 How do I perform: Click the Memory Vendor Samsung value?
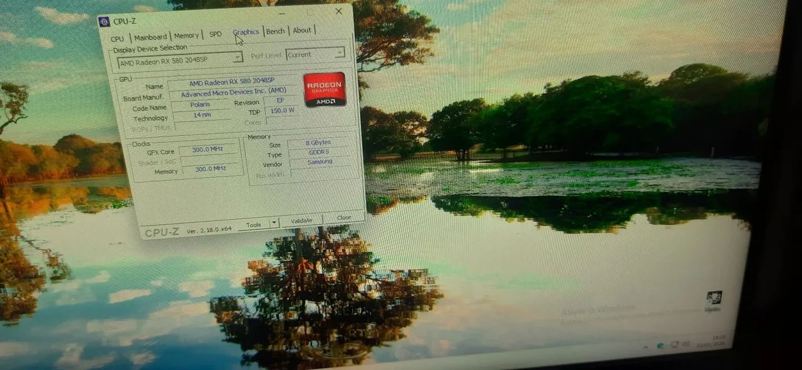(320, 162)
